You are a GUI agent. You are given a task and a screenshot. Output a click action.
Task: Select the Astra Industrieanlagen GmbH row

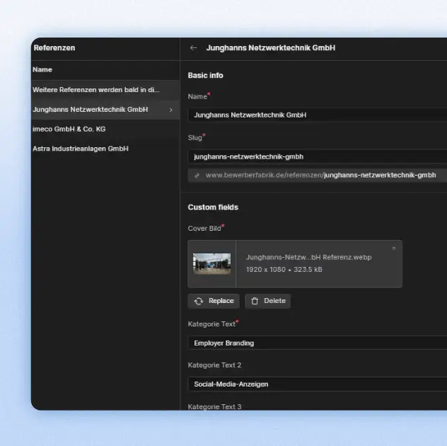(105, 149)
